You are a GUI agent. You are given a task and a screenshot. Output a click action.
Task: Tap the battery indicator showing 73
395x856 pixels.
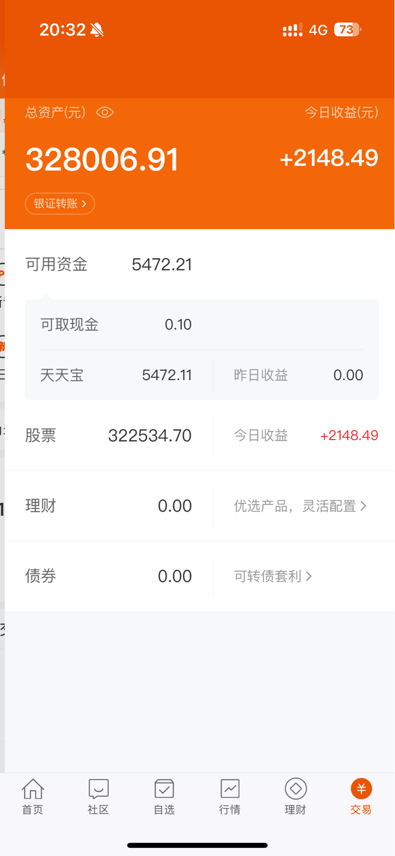coord(348,30)
